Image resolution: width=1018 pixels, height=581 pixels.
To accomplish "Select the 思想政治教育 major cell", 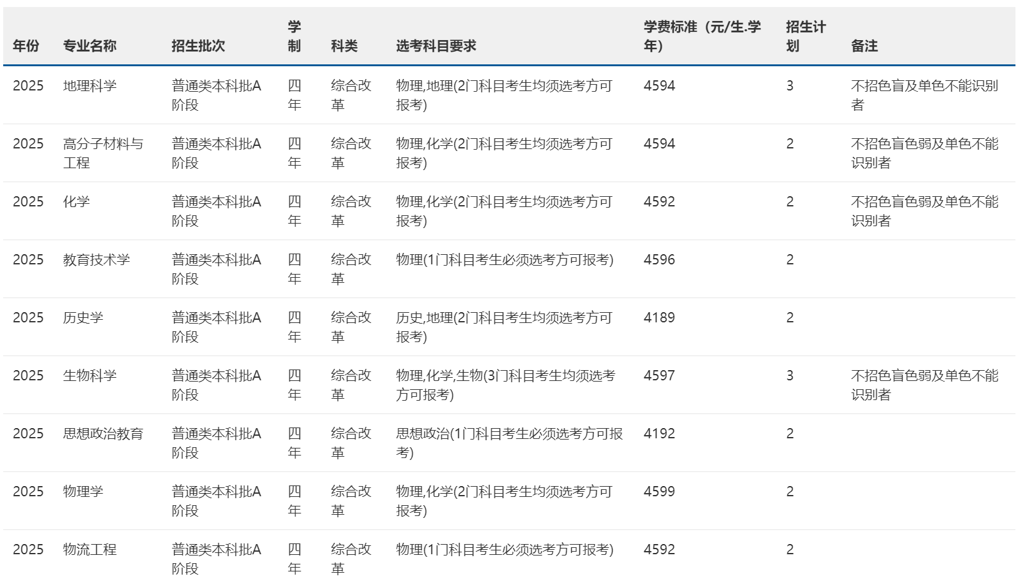I will coord(103,434).
